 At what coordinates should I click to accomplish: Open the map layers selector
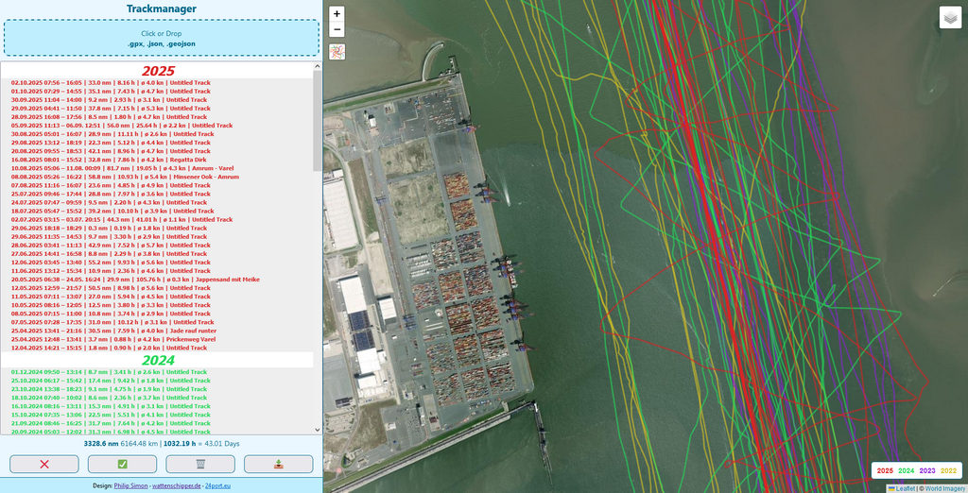[x=951, y=17]
